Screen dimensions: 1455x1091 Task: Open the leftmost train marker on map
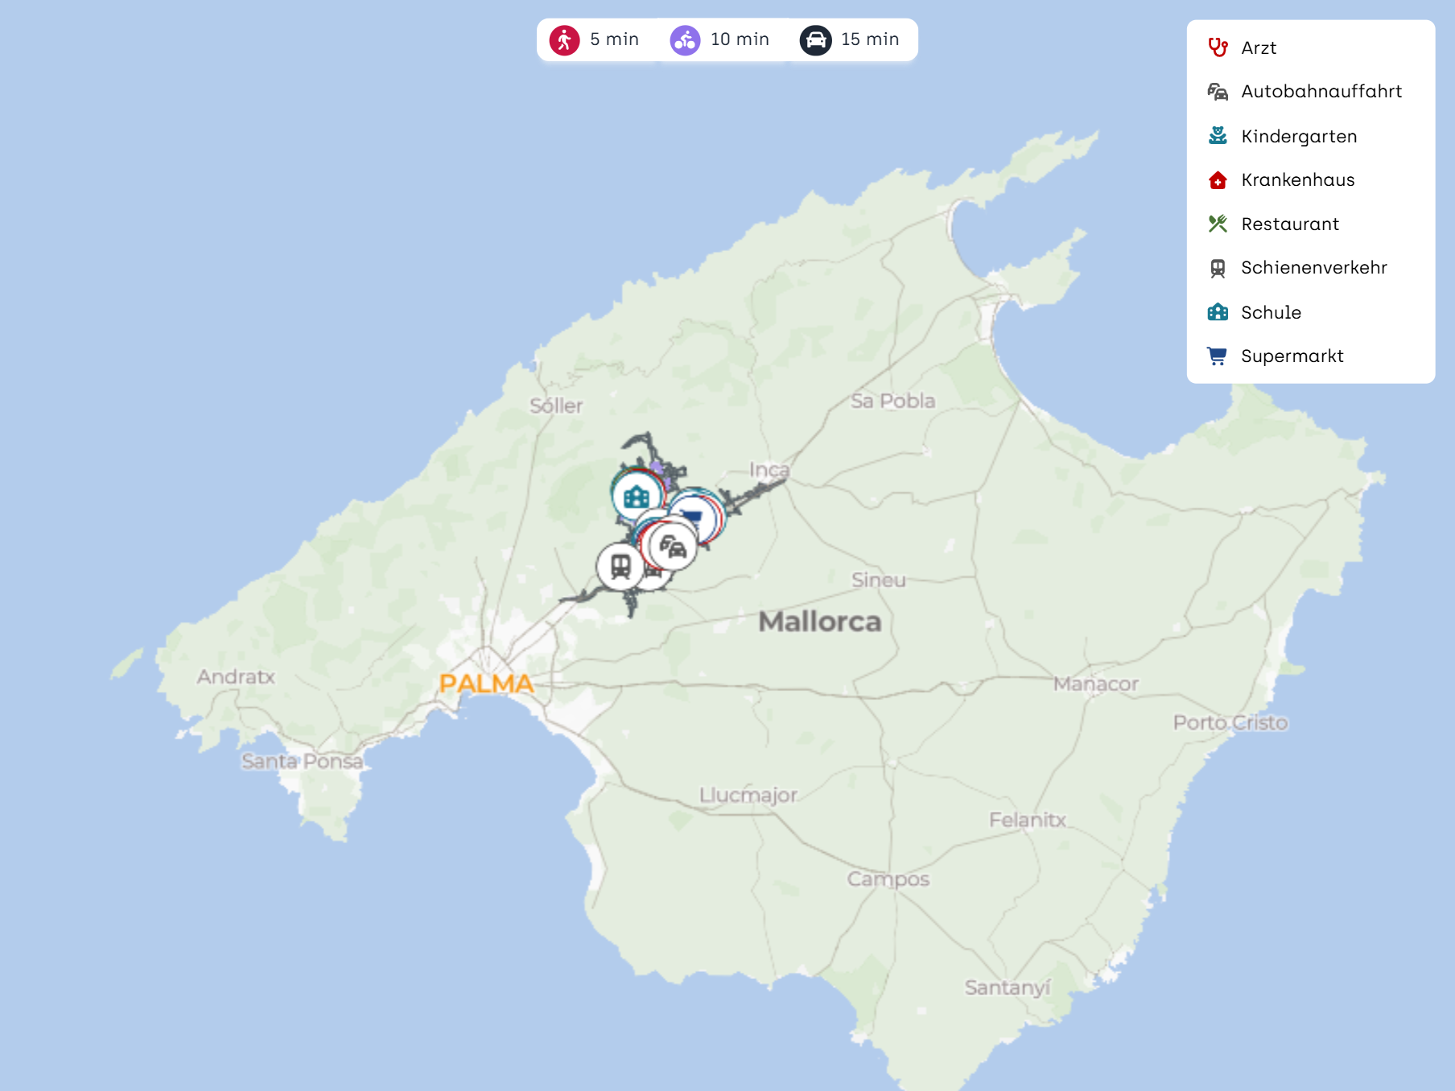[x=620, y=566]
